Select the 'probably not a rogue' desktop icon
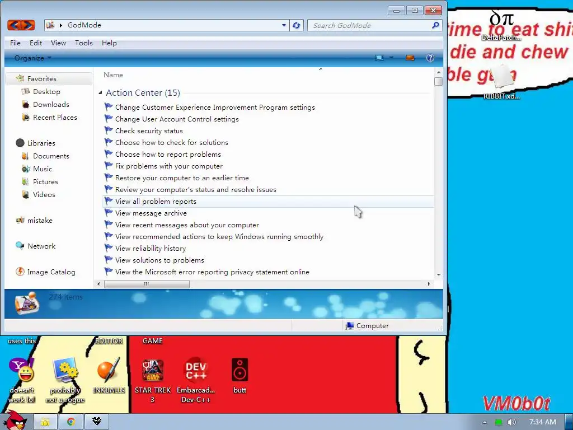The height and width of the screenshot is (430, 573). 65,380
